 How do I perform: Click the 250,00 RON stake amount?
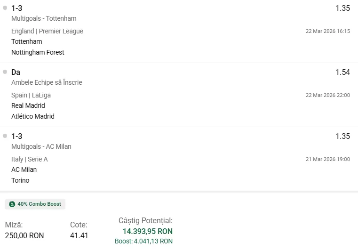coord(24,235)
